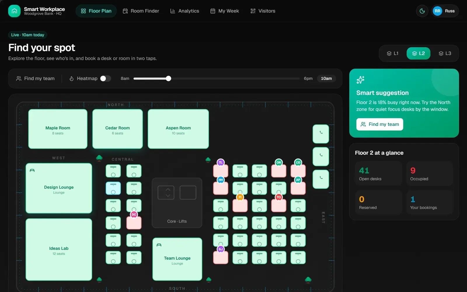Select the Cedar Room
The image size is (467, 292).
(x=118, y=129)
